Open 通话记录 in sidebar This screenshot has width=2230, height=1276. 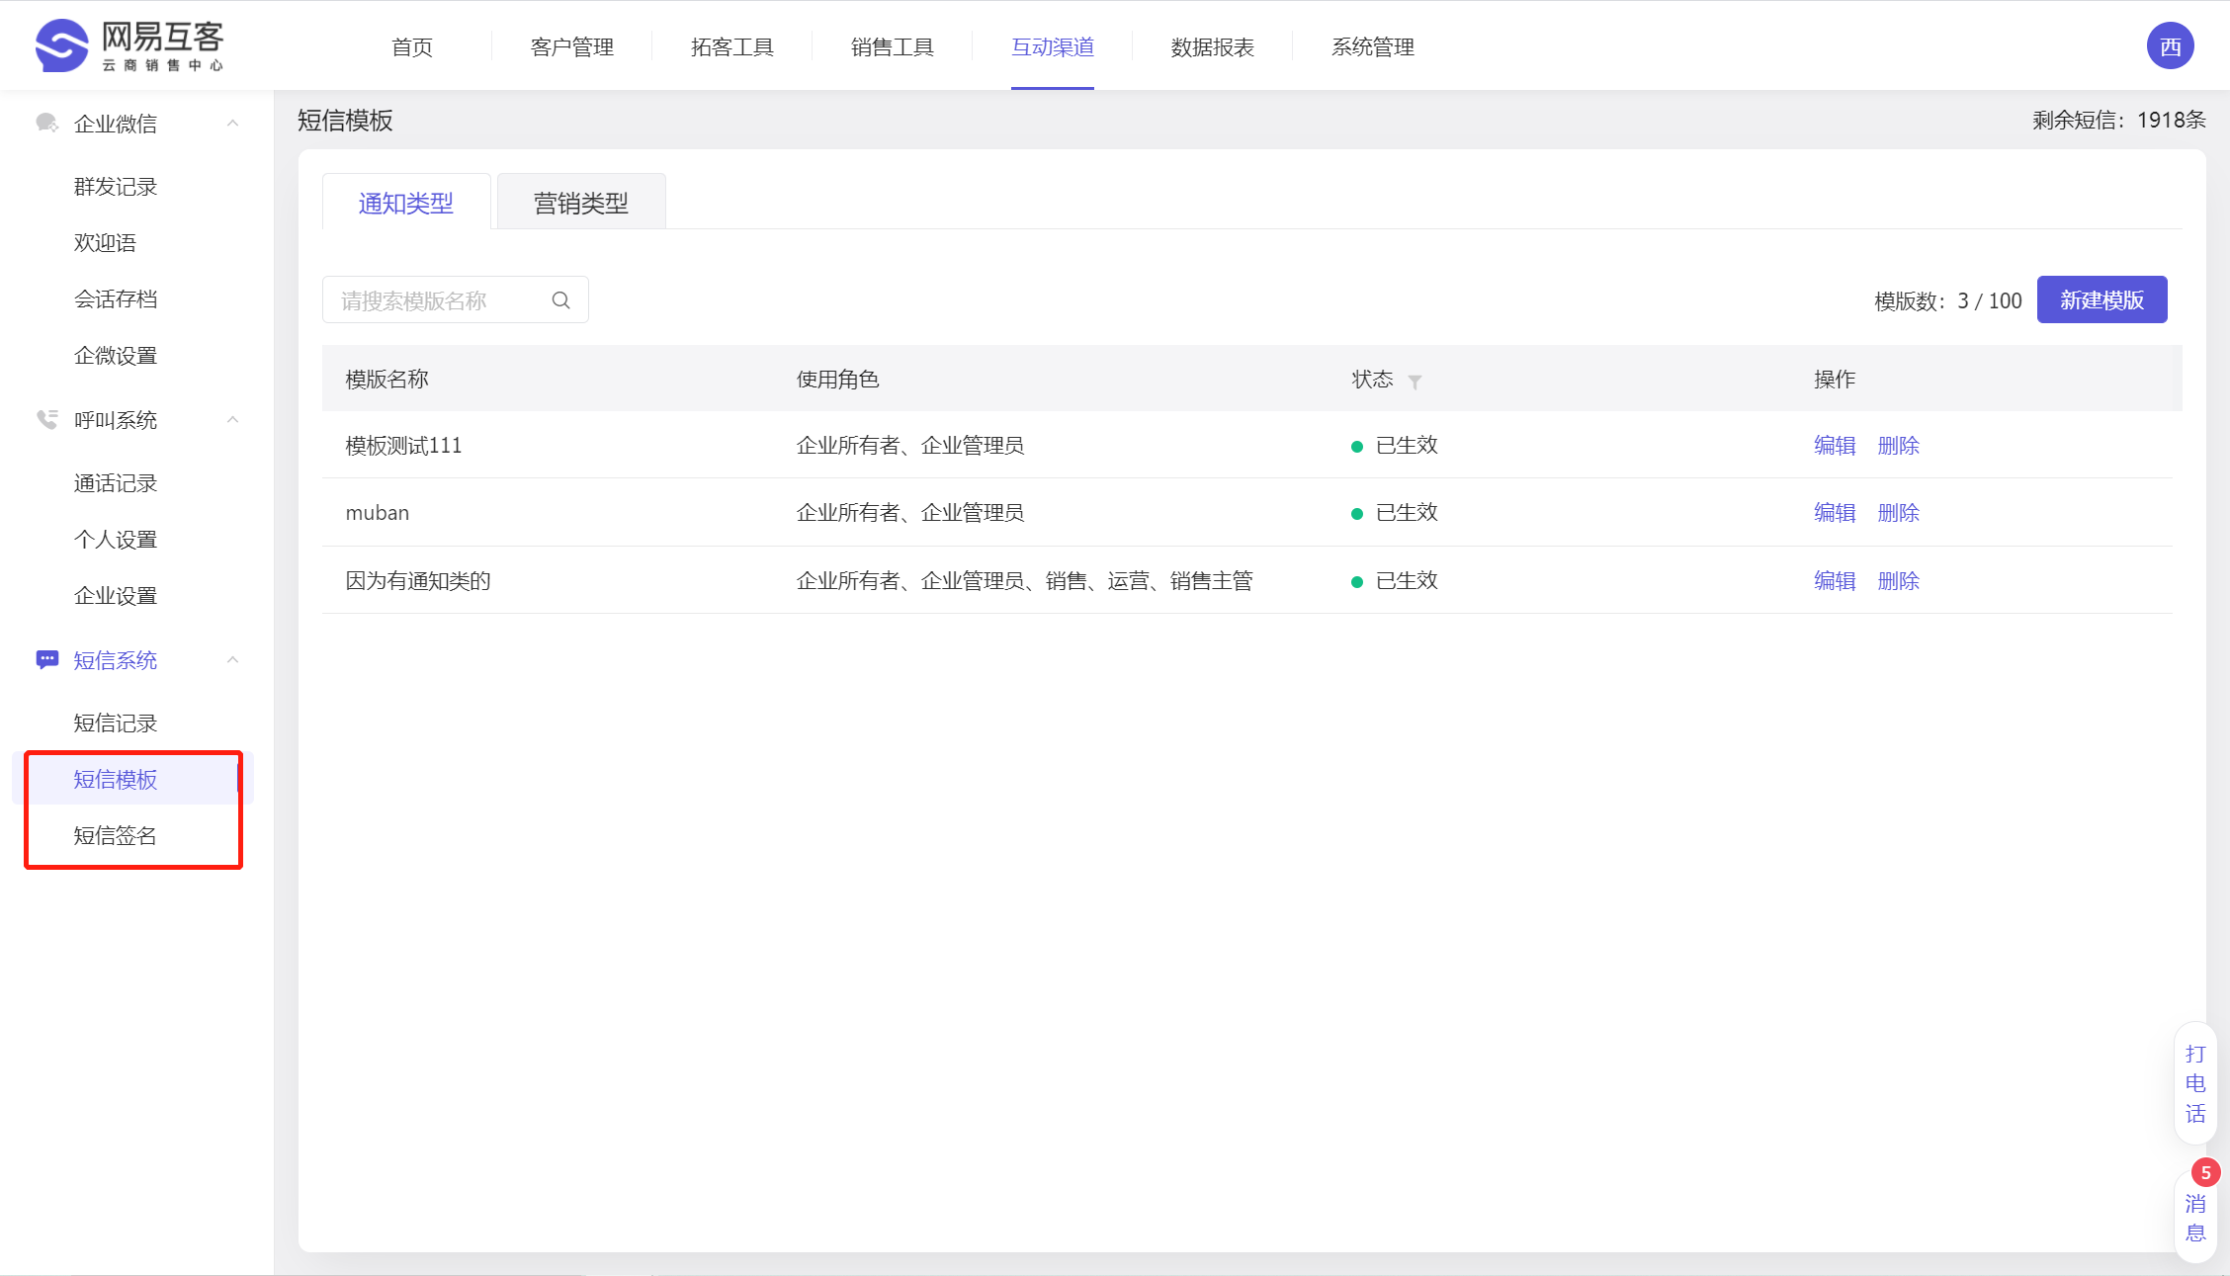coord(116,482)
